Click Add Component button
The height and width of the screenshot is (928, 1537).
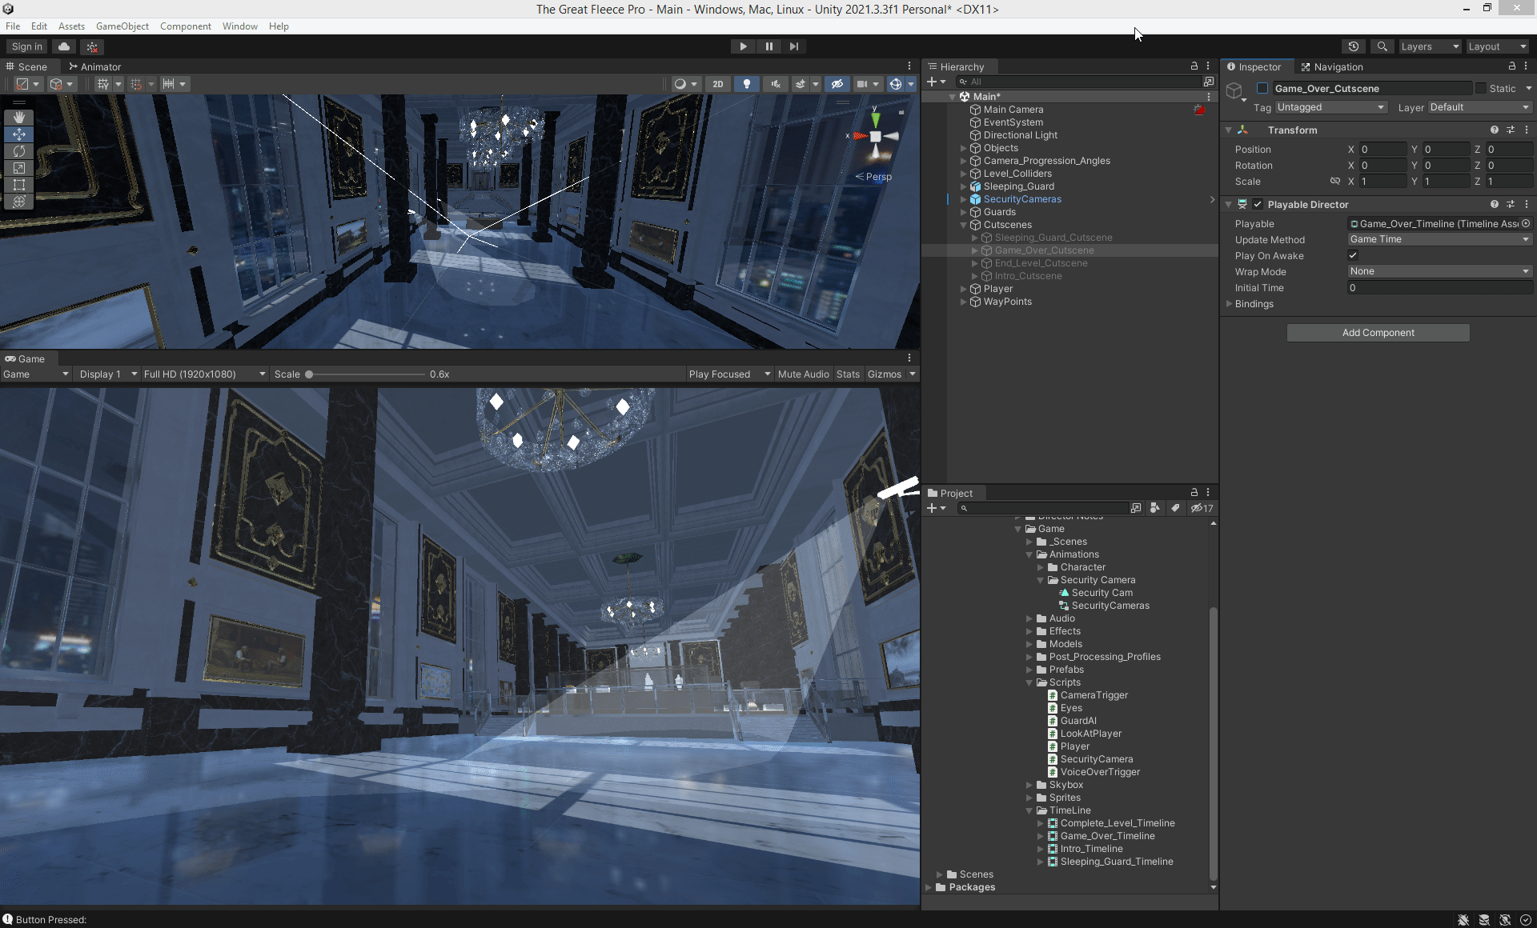[1378, 332]
